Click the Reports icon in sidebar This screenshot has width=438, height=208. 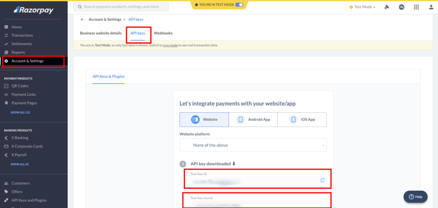click(6, 53)
